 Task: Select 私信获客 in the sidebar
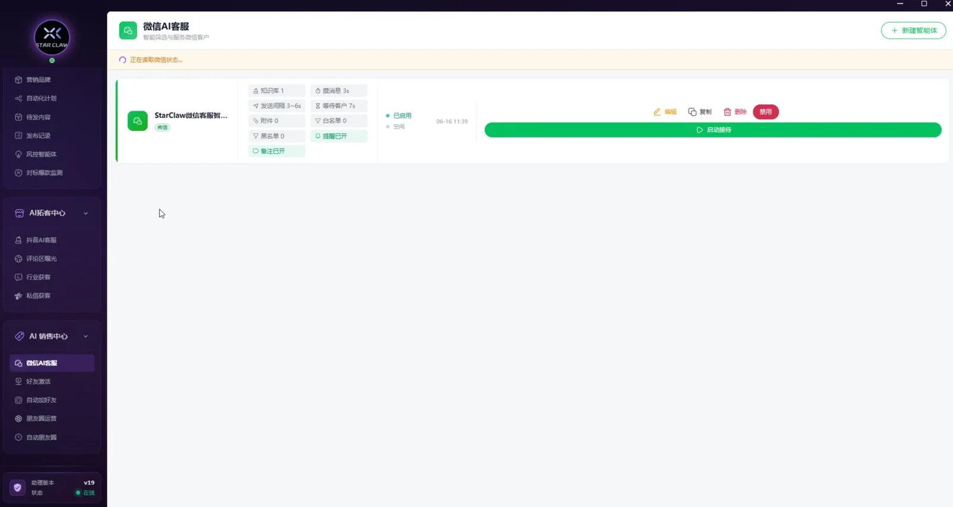coord(52,295)
